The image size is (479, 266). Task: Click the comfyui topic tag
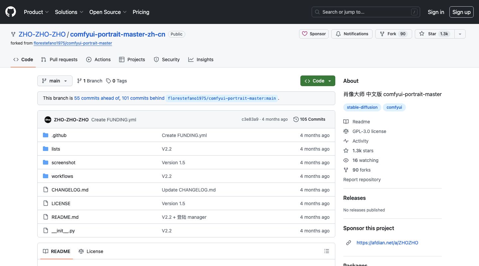click(x=394, y=107)
